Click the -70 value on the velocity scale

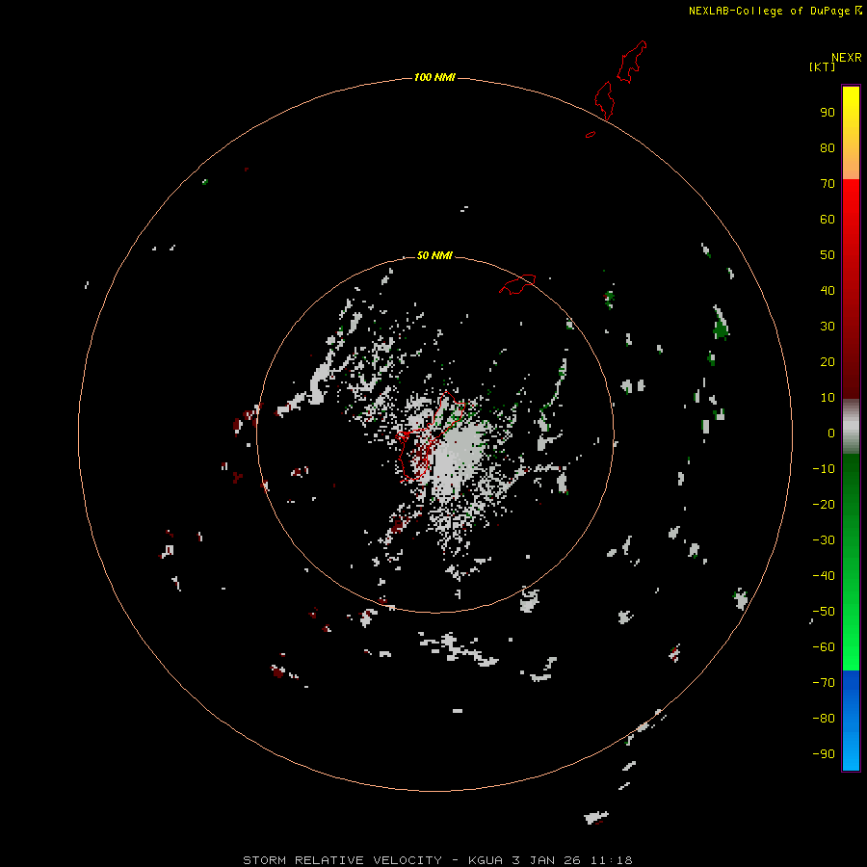click(824, 683)
